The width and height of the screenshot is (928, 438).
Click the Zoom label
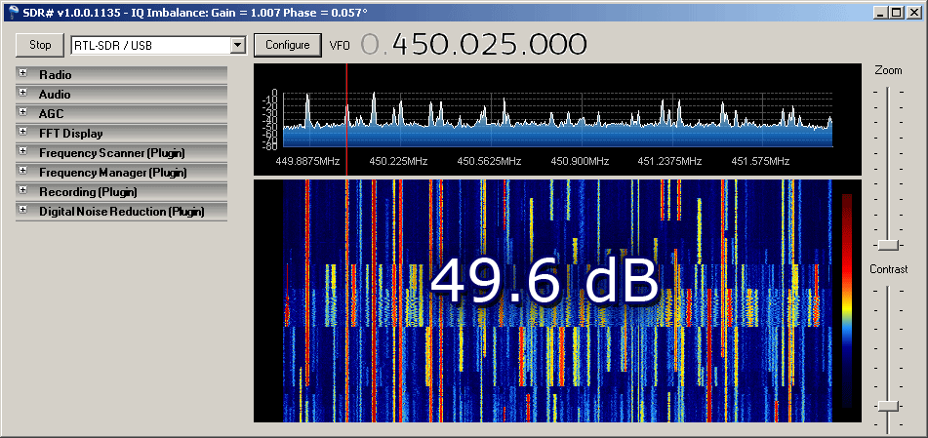(888, 70)
